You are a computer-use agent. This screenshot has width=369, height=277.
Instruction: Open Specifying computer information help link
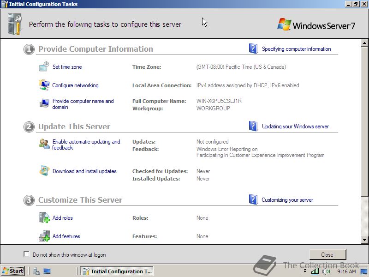pyautogui.click(x=296, y=49)
